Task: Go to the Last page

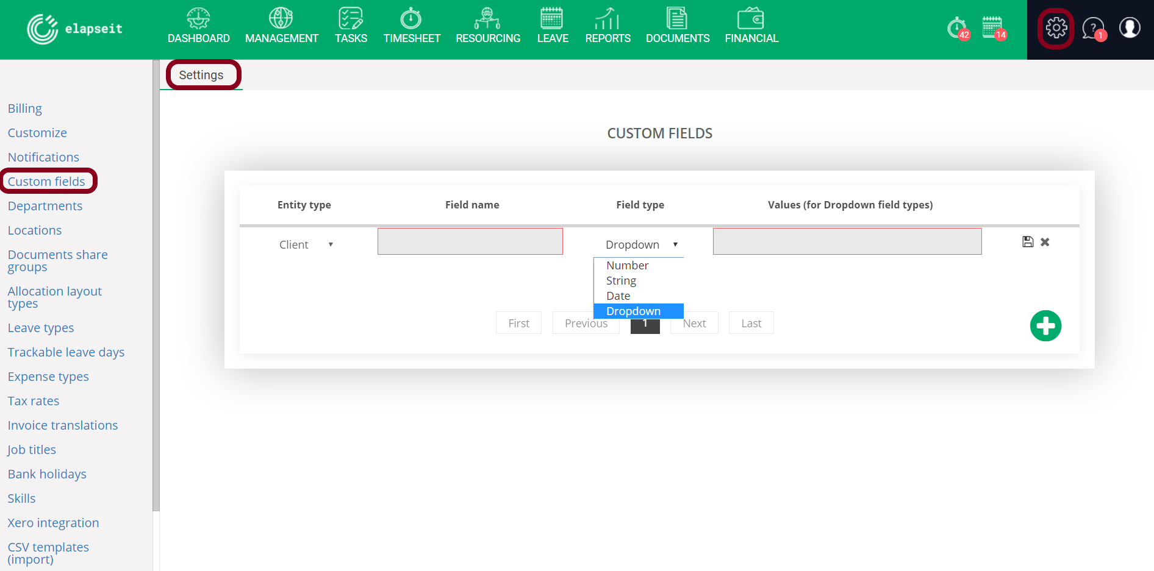Action: point(751,323)
